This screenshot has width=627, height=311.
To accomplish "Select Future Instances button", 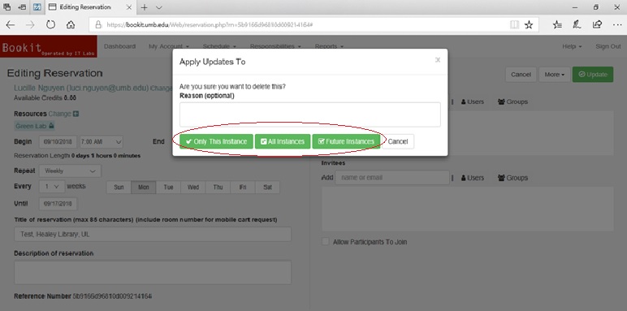I will click(346, 141).
